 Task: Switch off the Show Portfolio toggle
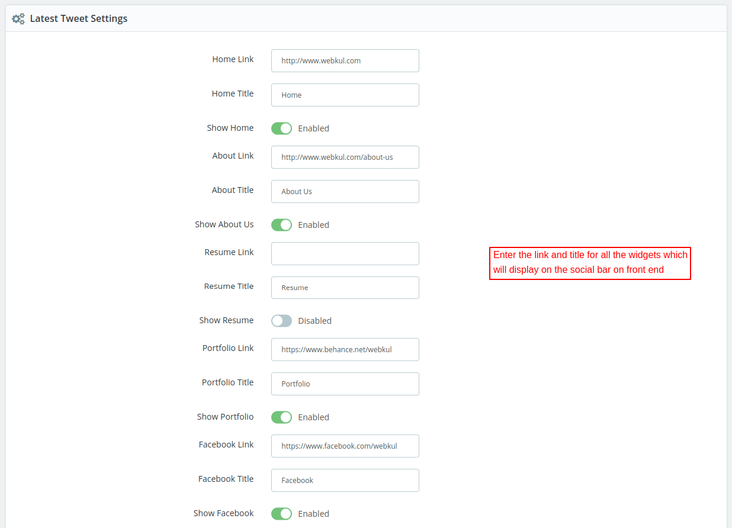pos(282,417)
